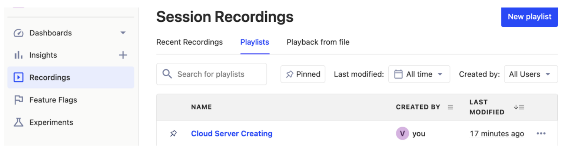Click the New playlist button
The image size is (565, 163).
pos(529,17)
